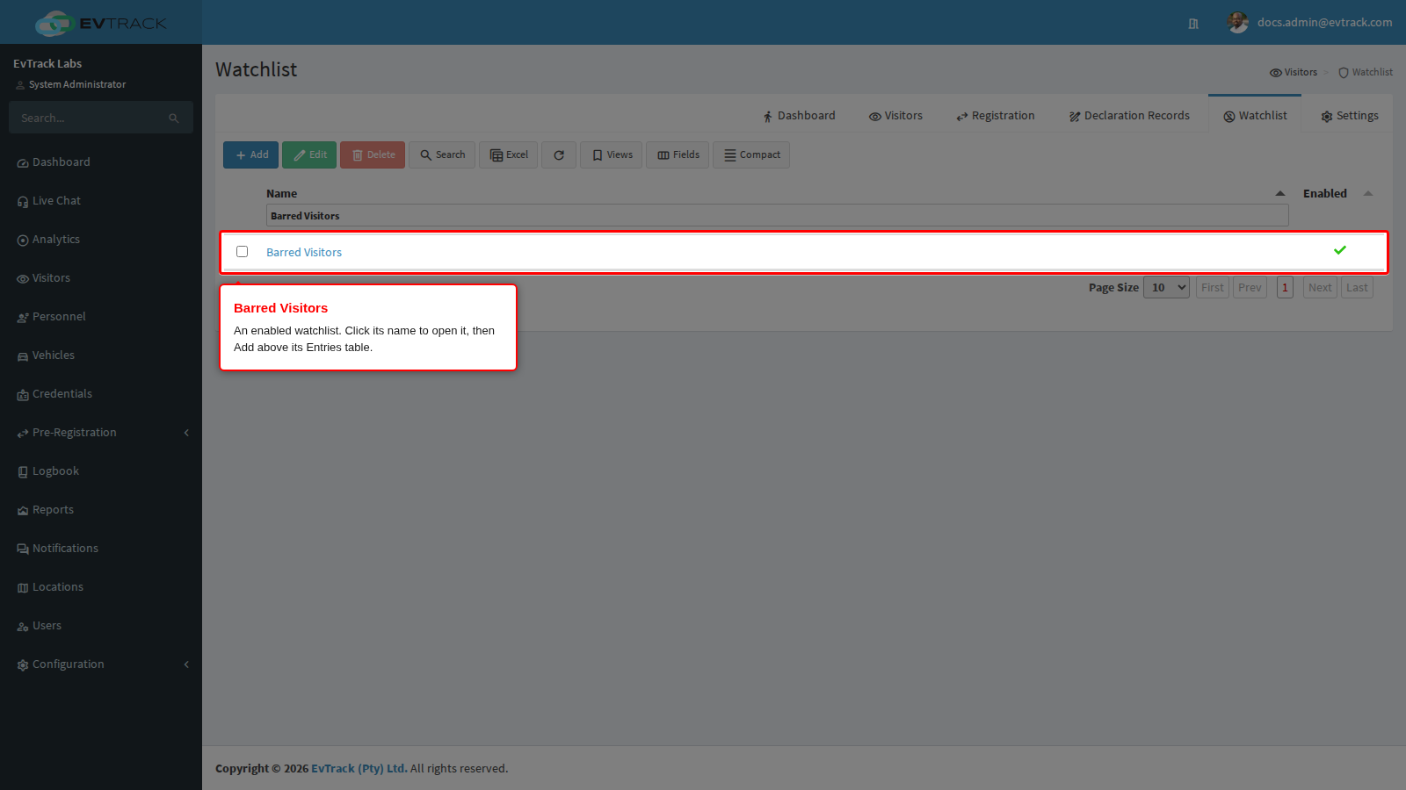The image size is (1406, 790).
Task: Go to page 1 in pagination
Action: (x=1285, y=287)
